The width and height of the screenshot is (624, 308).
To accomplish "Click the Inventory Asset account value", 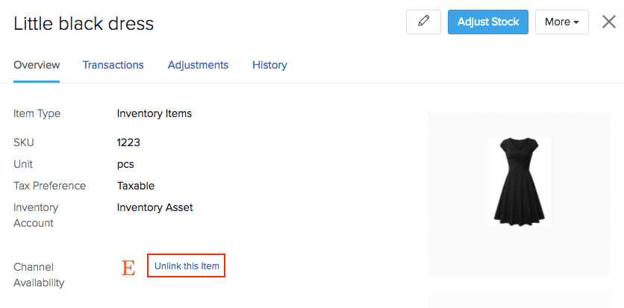I will pyautogui.click(x=155, y=207).
